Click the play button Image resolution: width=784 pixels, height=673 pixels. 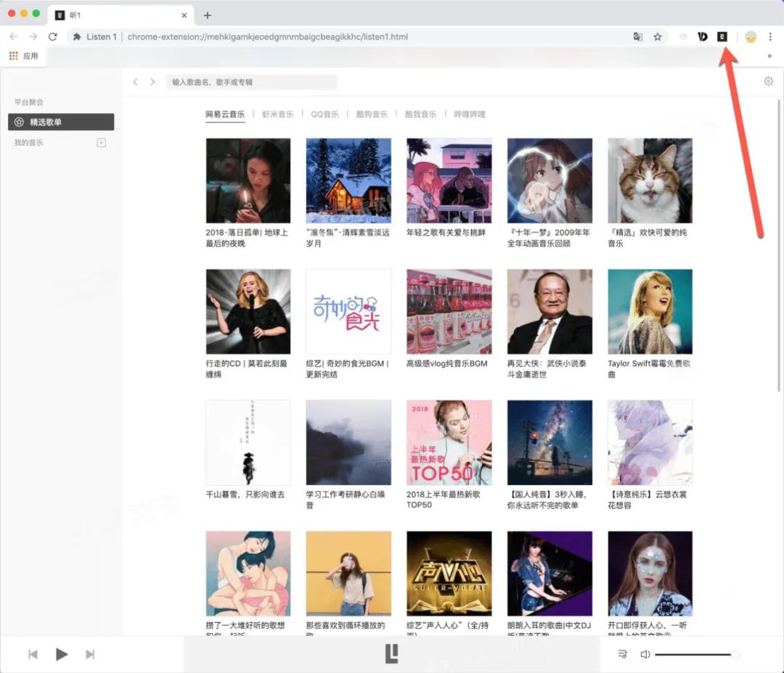tap(62, 654)
